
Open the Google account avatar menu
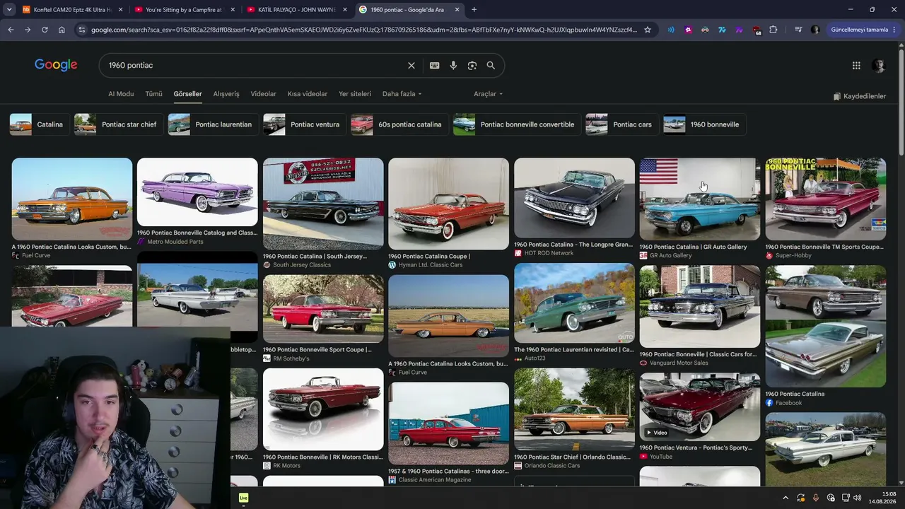tap(878, 65)
